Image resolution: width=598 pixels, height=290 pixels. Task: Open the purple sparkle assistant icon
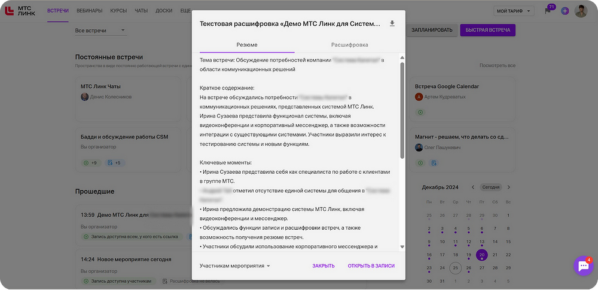click(565, 11)
